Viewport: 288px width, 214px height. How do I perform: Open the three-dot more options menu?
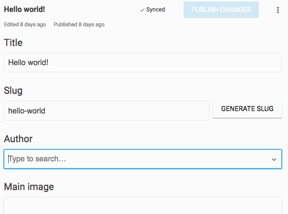click(278, 10)
